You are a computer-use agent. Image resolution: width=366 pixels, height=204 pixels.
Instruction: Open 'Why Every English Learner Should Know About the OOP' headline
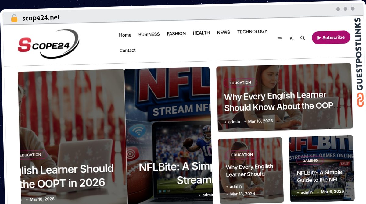click(x=278, y=102)
